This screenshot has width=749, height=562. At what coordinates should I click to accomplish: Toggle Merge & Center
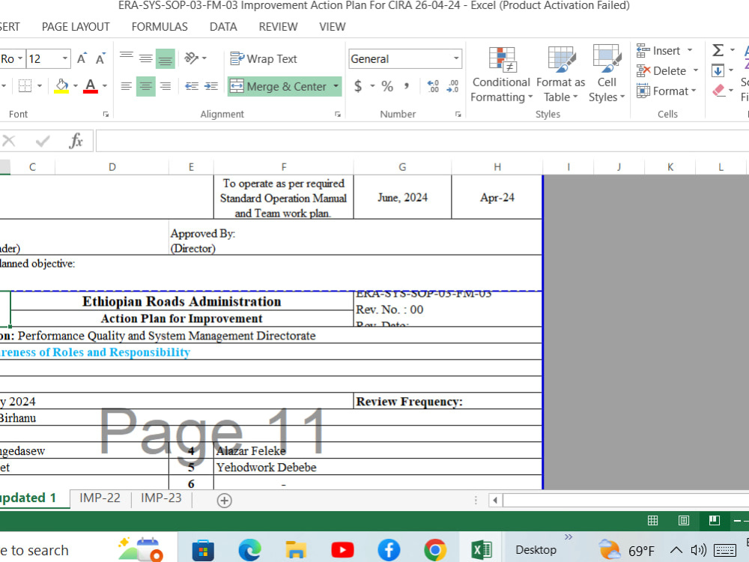coord(279,86)
